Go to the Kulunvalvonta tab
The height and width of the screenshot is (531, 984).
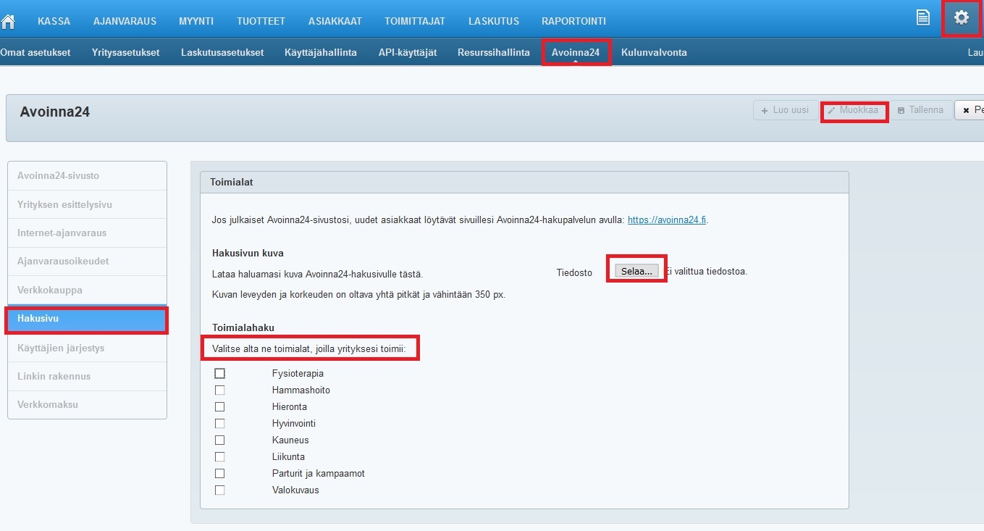point(654,52)
